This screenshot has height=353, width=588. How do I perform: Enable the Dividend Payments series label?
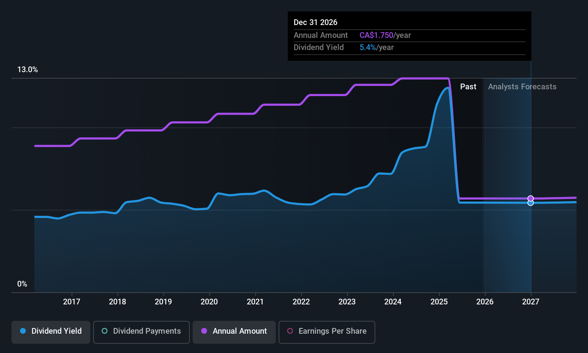(147, 331)
